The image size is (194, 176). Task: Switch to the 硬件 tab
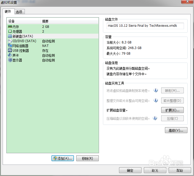[8, 12]
